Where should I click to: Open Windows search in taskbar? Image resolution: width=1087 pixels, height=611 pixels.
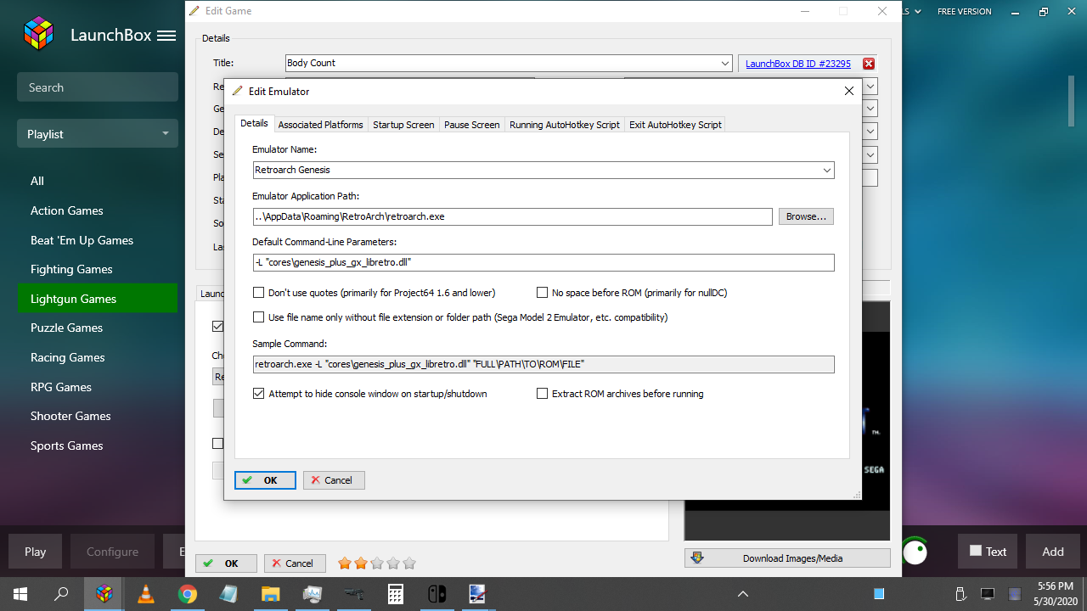tap(61, 594)
